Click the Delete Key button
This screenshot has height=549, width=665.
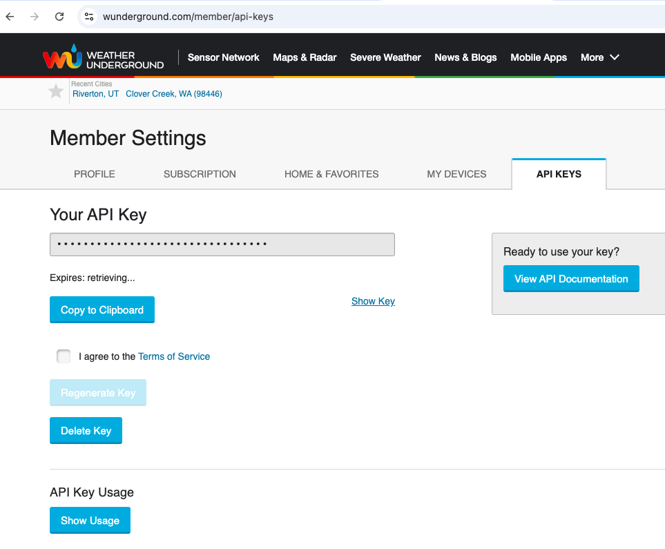click(86, 431)
